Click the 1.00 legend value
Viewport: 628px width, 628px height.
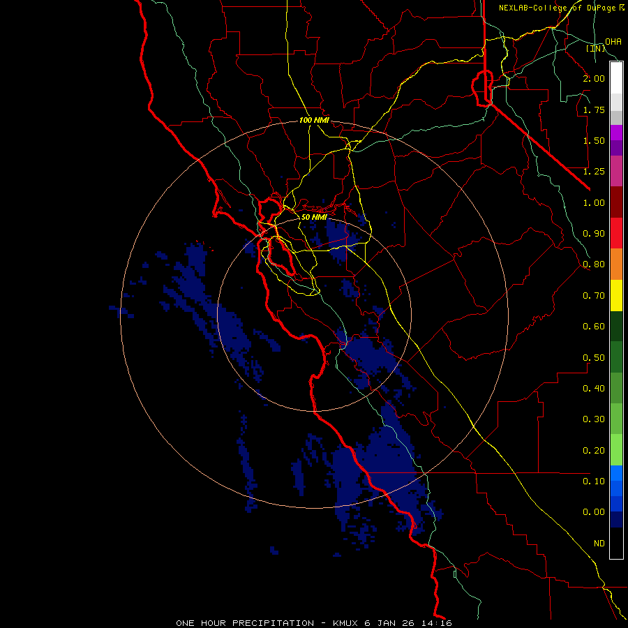click(594, 202)
